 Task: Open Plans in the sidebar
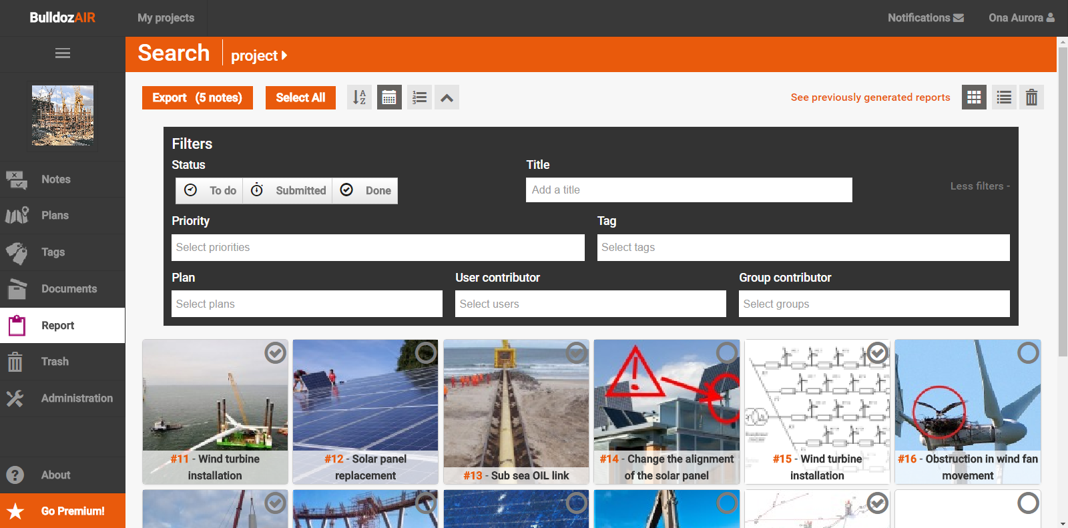[63, 215]
